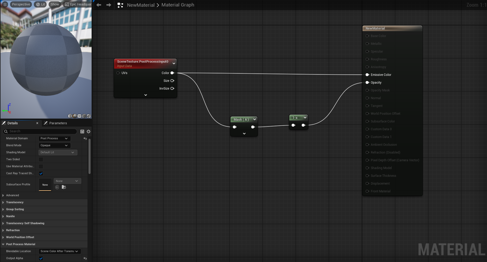Enable the Two Sided checkbox
The width and height of the screenshot is (487, 262).
click(41, 159)
